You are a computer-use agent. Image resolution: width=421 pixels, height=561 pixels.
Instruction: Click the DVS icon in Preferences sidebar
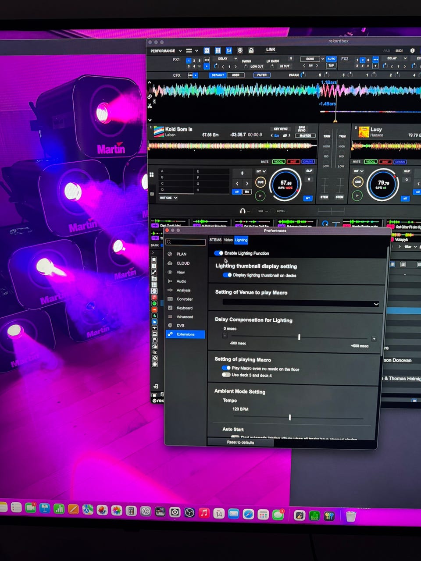tap(170, 325)
